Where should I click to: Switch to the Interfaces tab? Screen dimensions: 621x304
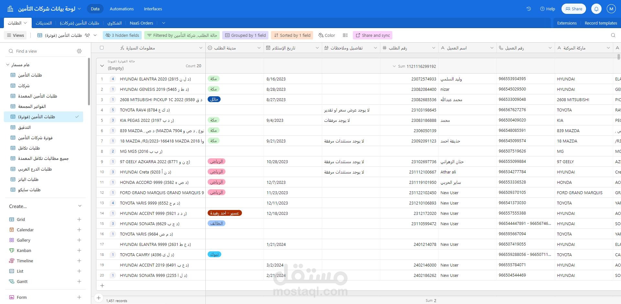pos(153,9)
